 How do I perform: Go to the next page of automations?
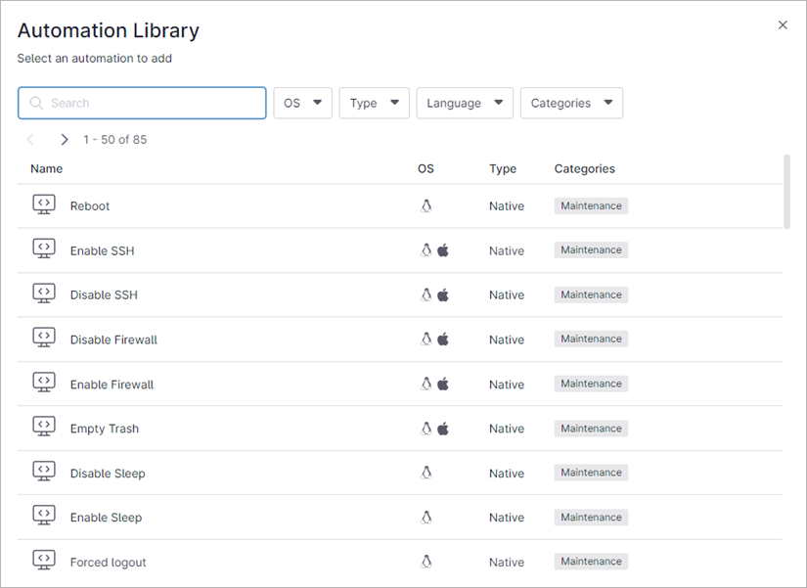(64, 139)
